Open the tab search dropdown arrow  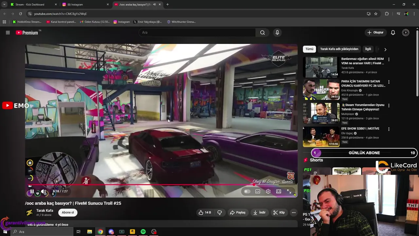coord(4,5)
